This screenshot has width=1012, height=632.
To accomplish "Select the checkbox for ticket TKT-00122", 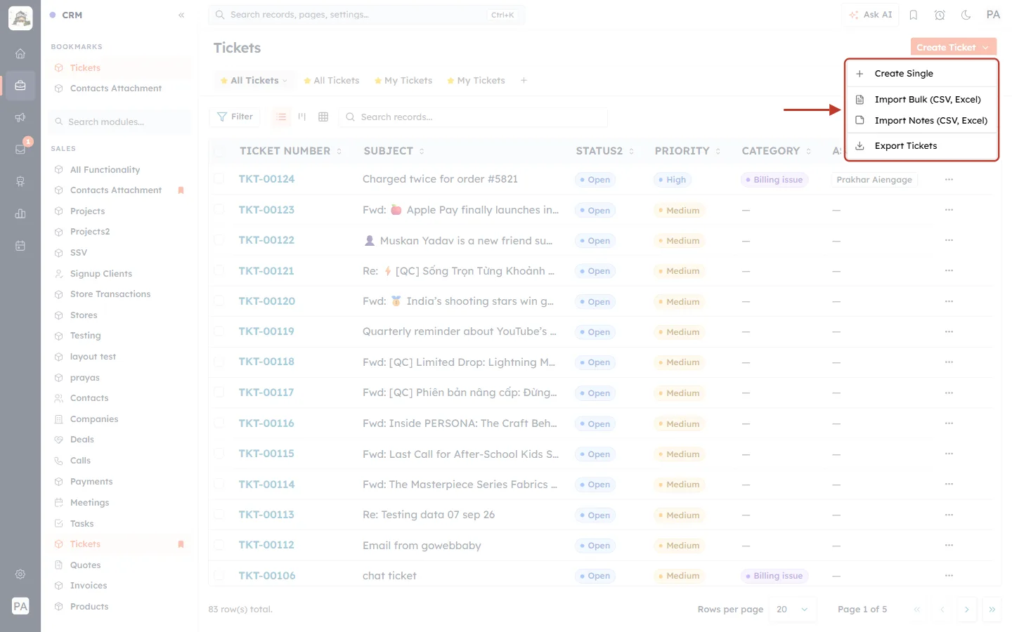I will click(219, 240).
